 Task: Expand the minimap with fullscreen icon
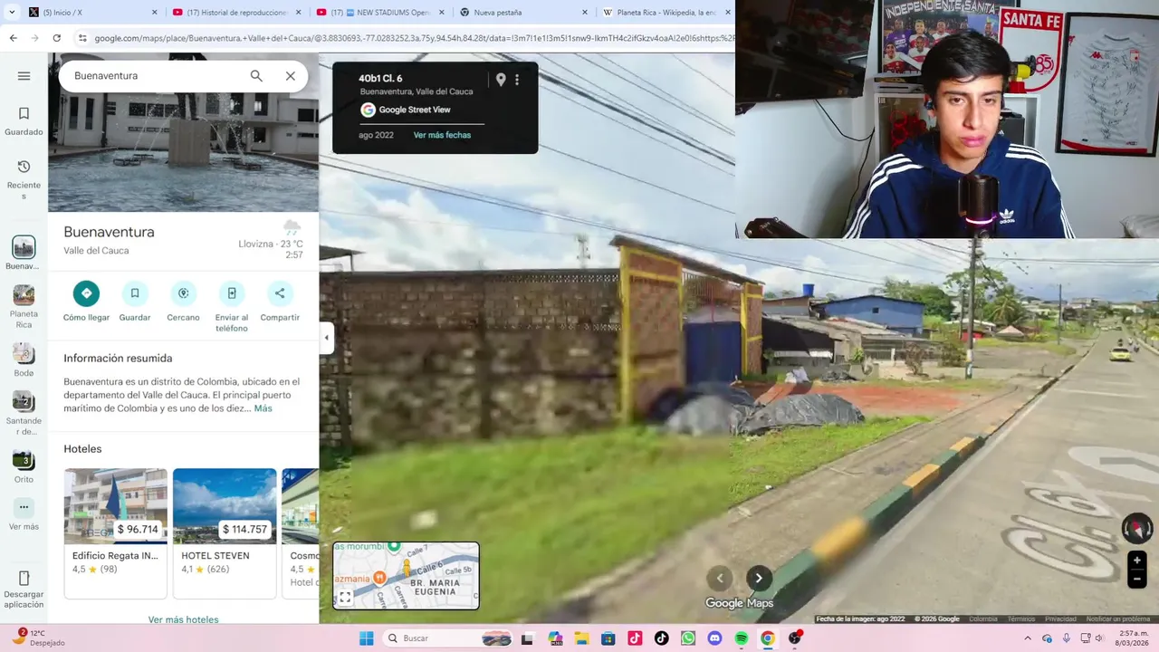(x=345, y=598)
